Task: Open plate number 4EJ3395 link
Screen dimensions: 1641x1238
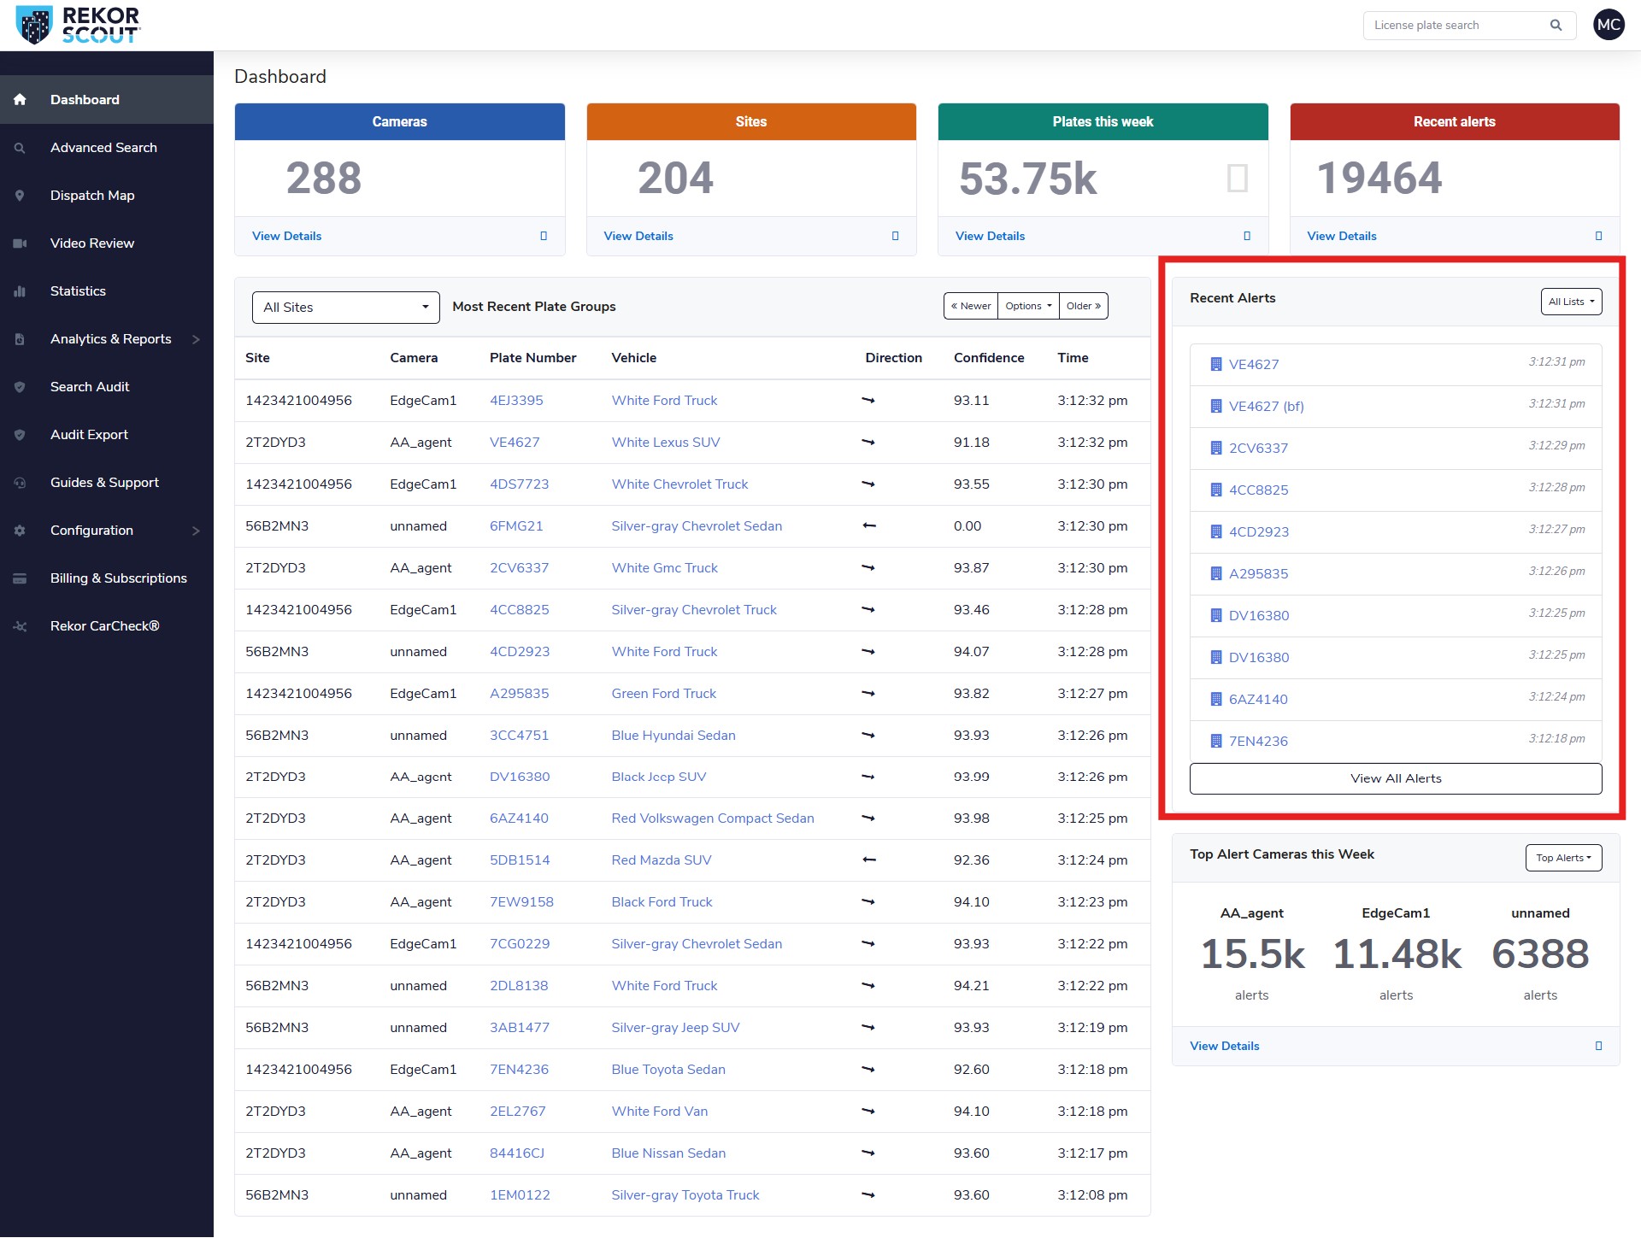Action: [516, 401]
